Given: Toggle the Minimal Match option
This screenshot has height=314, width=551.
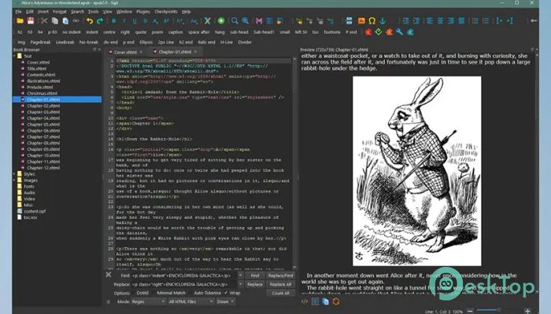Looking at the screenshot, I should 171,293.
